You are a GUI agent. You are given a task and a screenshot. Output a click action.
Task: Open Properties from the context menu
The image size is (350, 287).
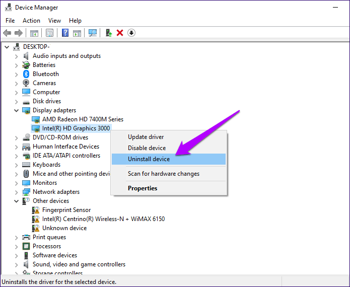click(x=169, y=188)
